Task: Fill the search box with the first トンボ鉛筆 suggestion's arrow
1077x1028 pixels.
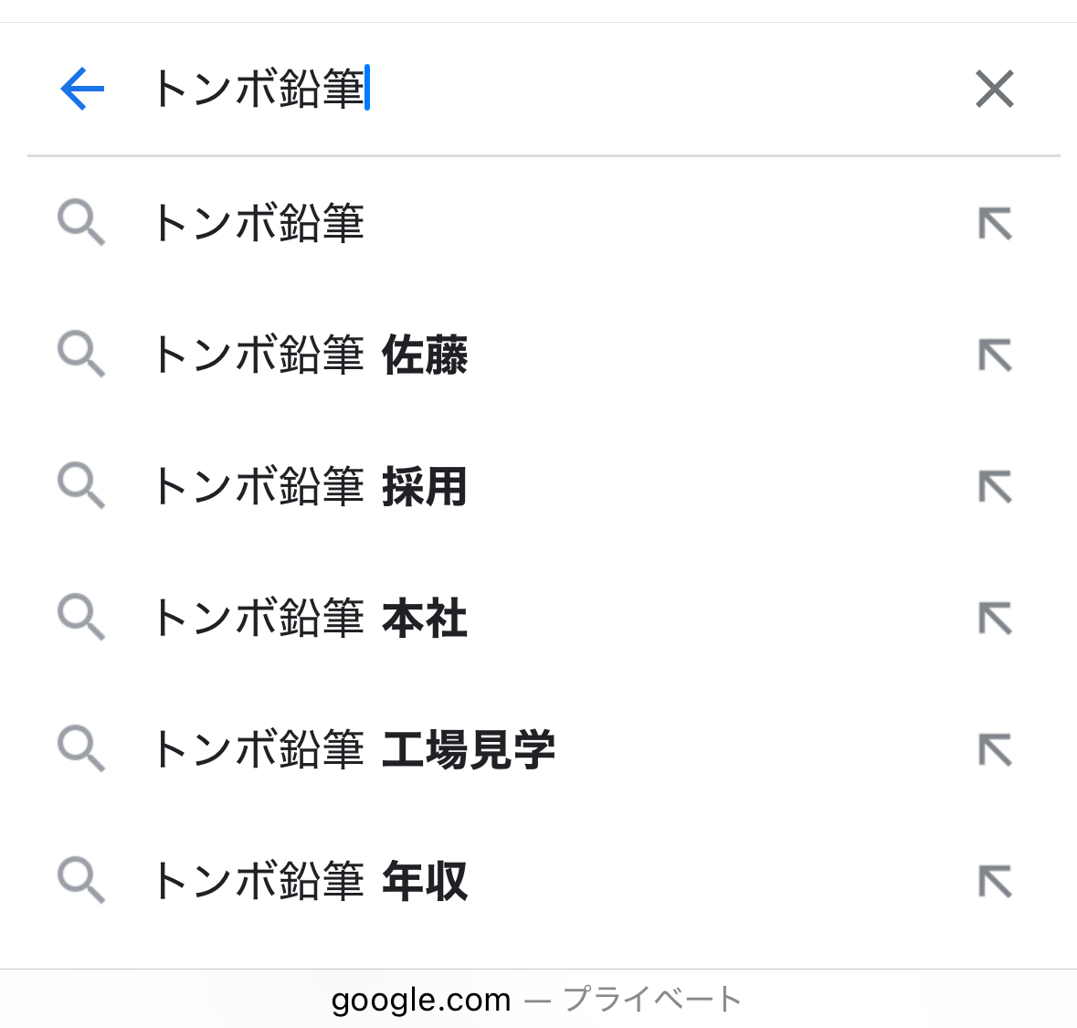Action: tap(996, 223)
